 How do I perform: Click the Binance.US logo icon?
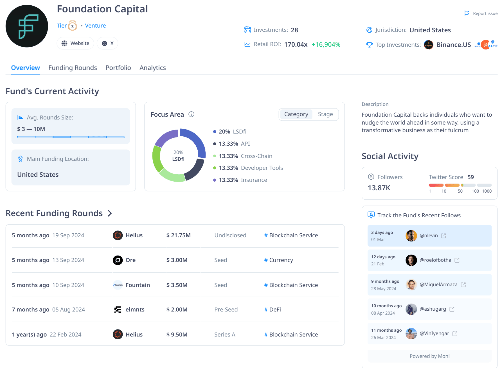[429, 45]
